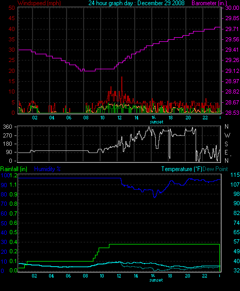The height and width of the screenshot is (291, 240).
Task: Click the Windspeed (mph) axis title
Action: pyautogui.click(x=39, y=3)
